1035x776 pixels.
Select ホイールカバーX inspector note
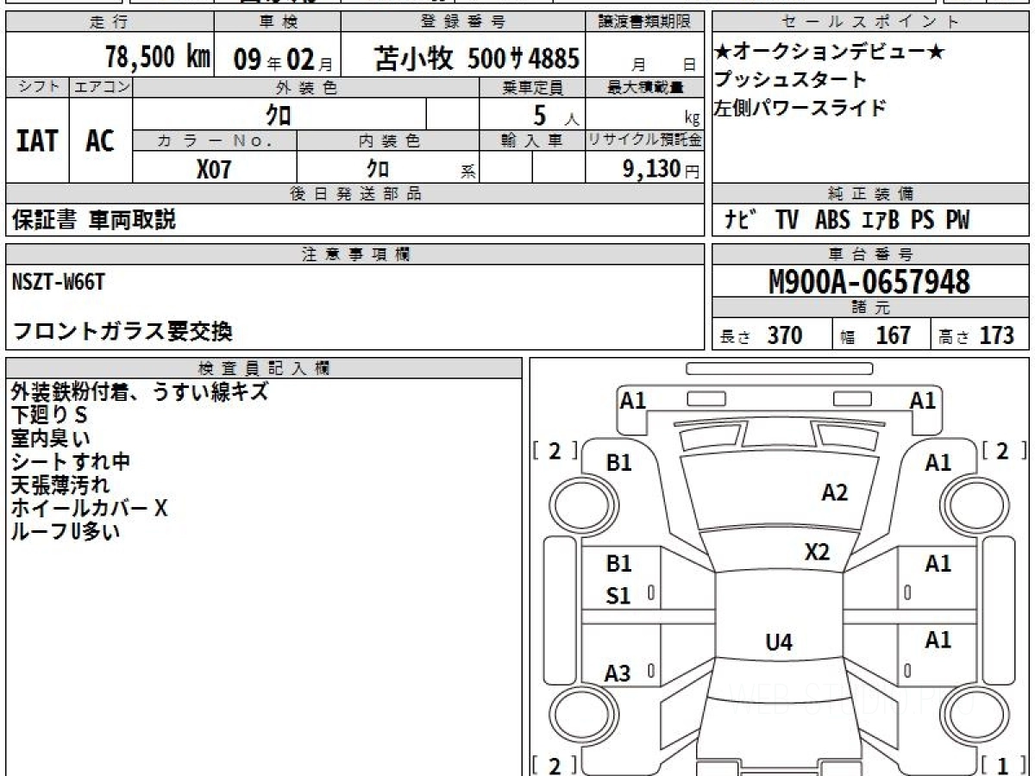coord(89,509)
